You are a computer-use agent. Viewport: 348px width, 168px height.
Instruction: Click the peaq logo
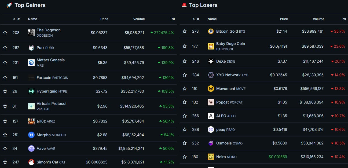(211, 129)
